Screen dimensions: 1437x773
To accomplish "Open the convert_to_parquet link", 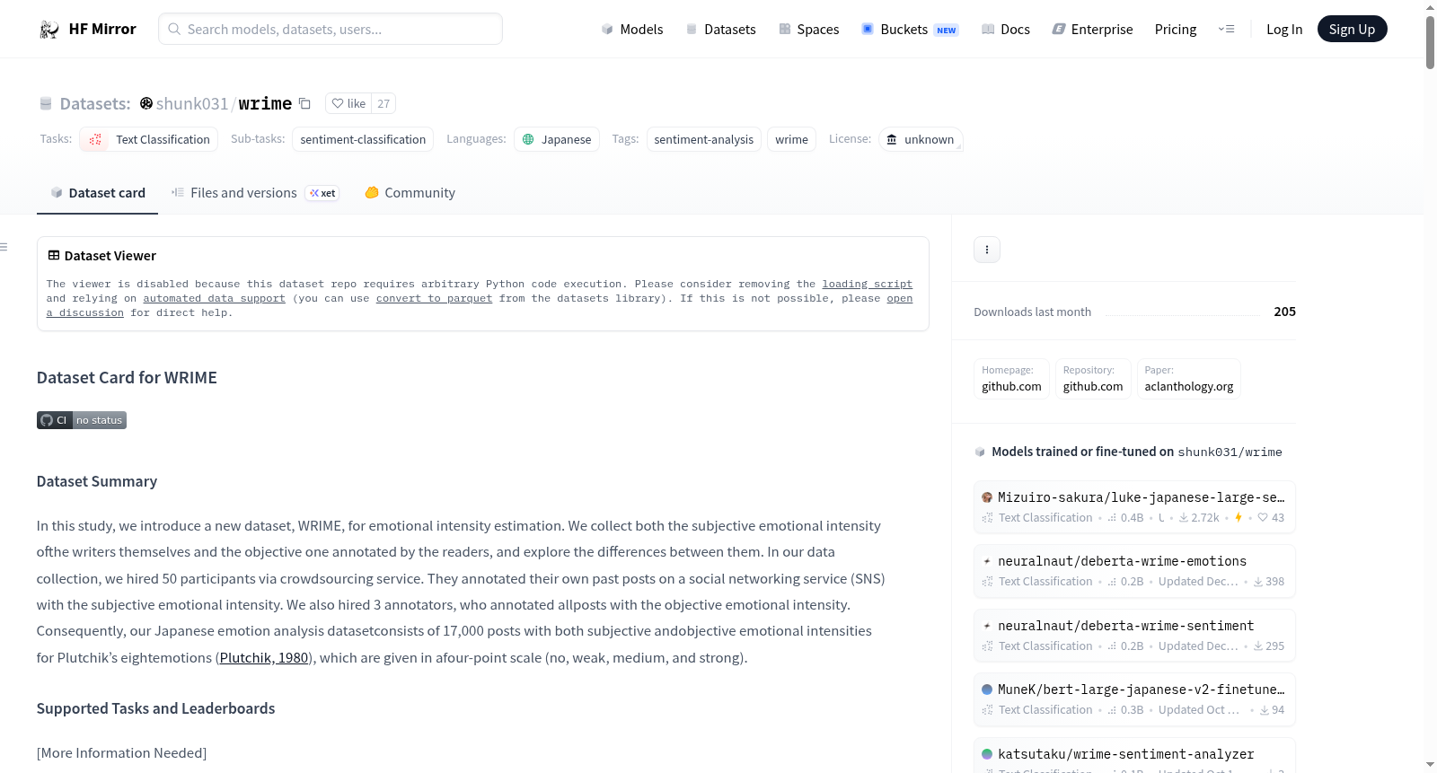I will pyautogui.click(x=434, y=298).
